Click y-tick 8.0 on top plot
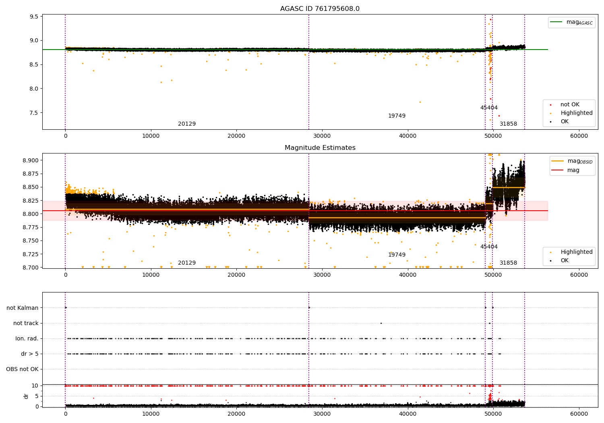Viewport: 604px width, 423px height. [x=34, y=89]
